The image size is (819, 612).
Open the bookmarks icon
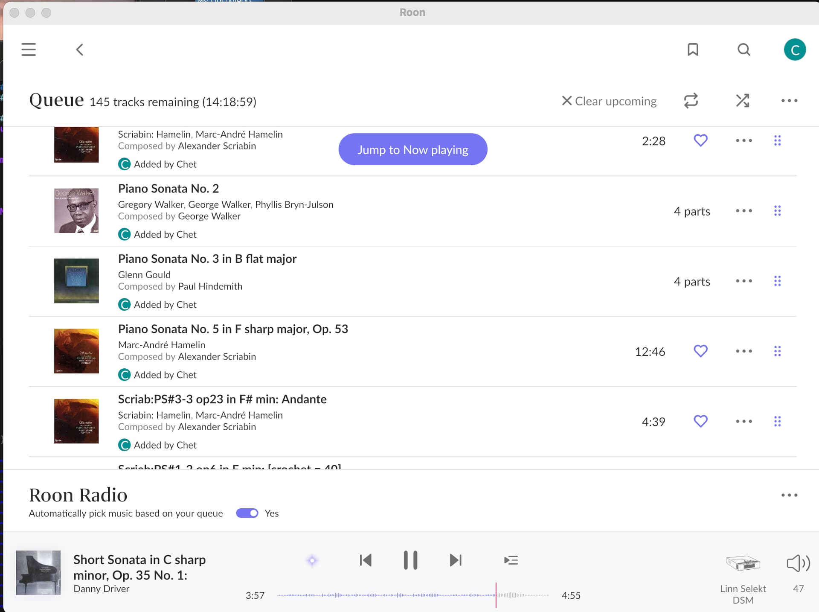[x=693, y=50]
